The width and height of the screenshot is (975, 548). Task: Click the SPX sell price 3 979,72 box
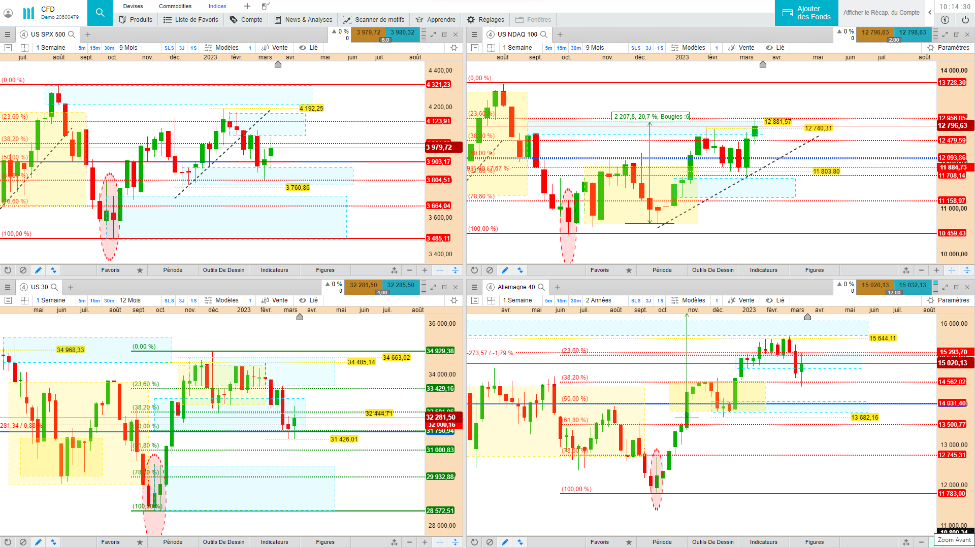[x=368, y=32]
